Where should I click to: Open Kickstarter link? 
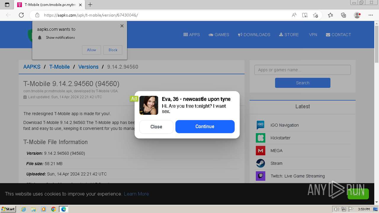pos(280,138)
